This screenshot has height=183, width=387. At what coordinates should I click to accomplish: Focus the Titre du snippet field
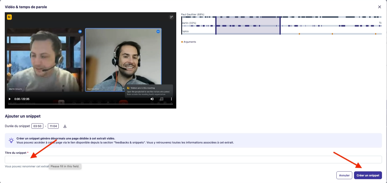pyautogui.click(x=193, y=160)
